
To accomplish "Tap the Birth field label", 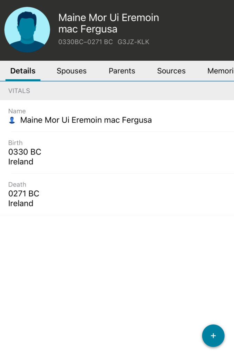I will pyautogui.click(x=15, y=143).
